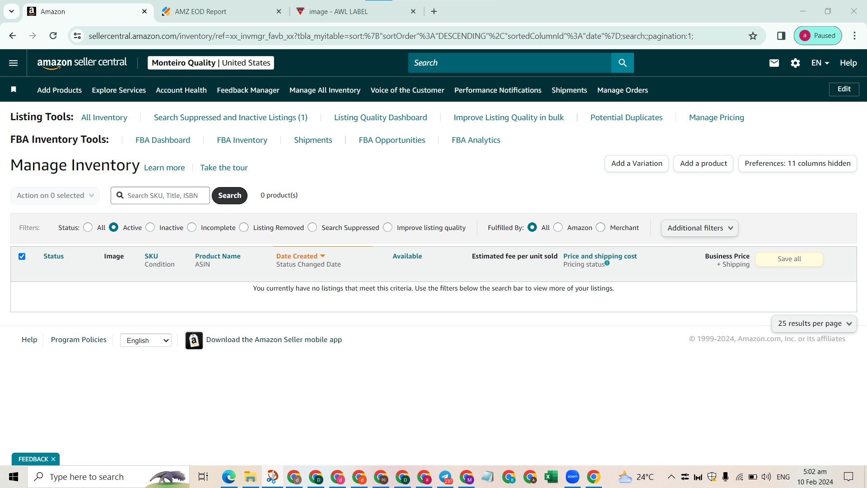This screenshot has height=488, width=867.
Task: View site information icon in address bar
Action: 78,36
